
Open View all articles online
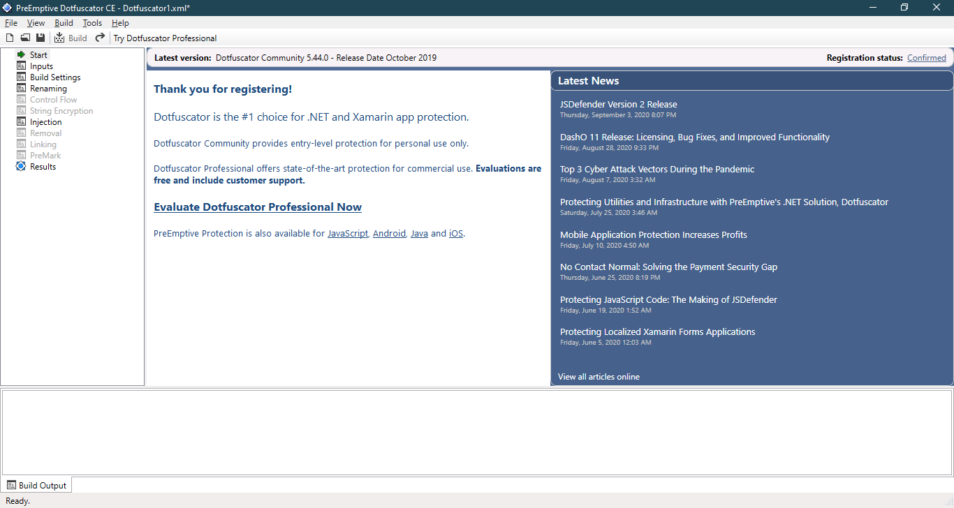click(x=598, y=376)
